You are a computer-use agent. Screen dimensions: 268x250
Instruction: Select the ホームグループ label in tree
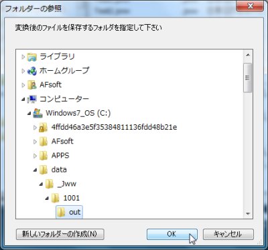pos(64,71)
